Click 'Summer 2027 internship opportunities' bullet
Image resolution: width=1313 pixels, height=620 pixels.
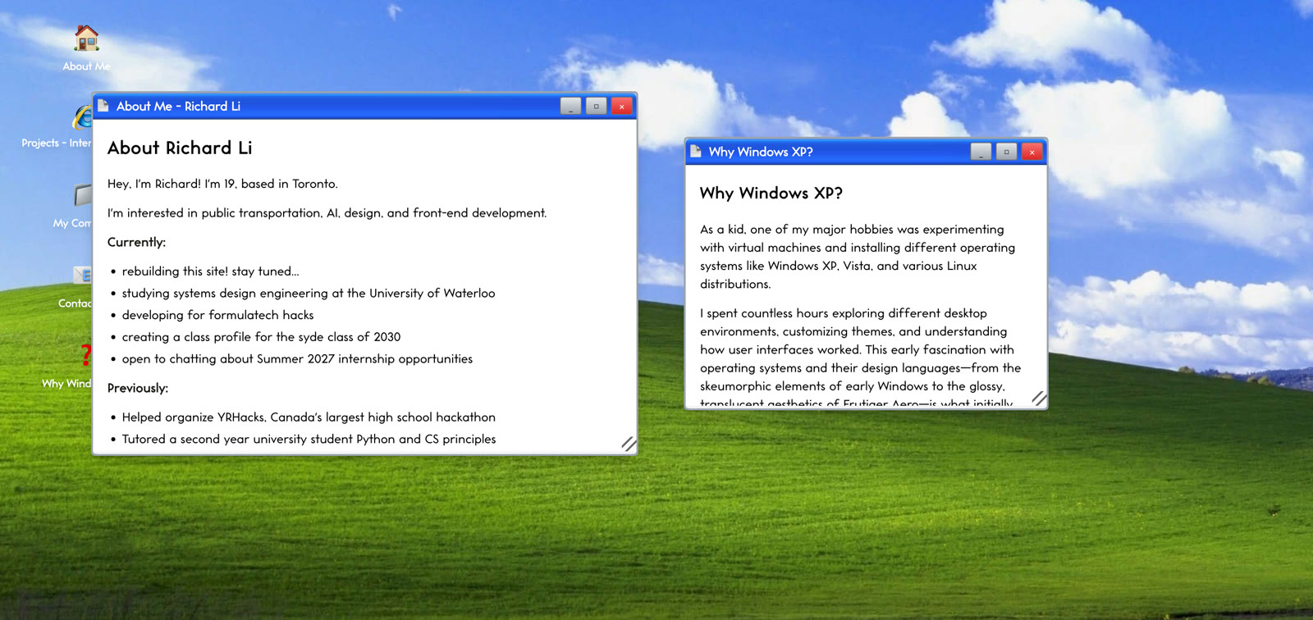tap(297, 359)
